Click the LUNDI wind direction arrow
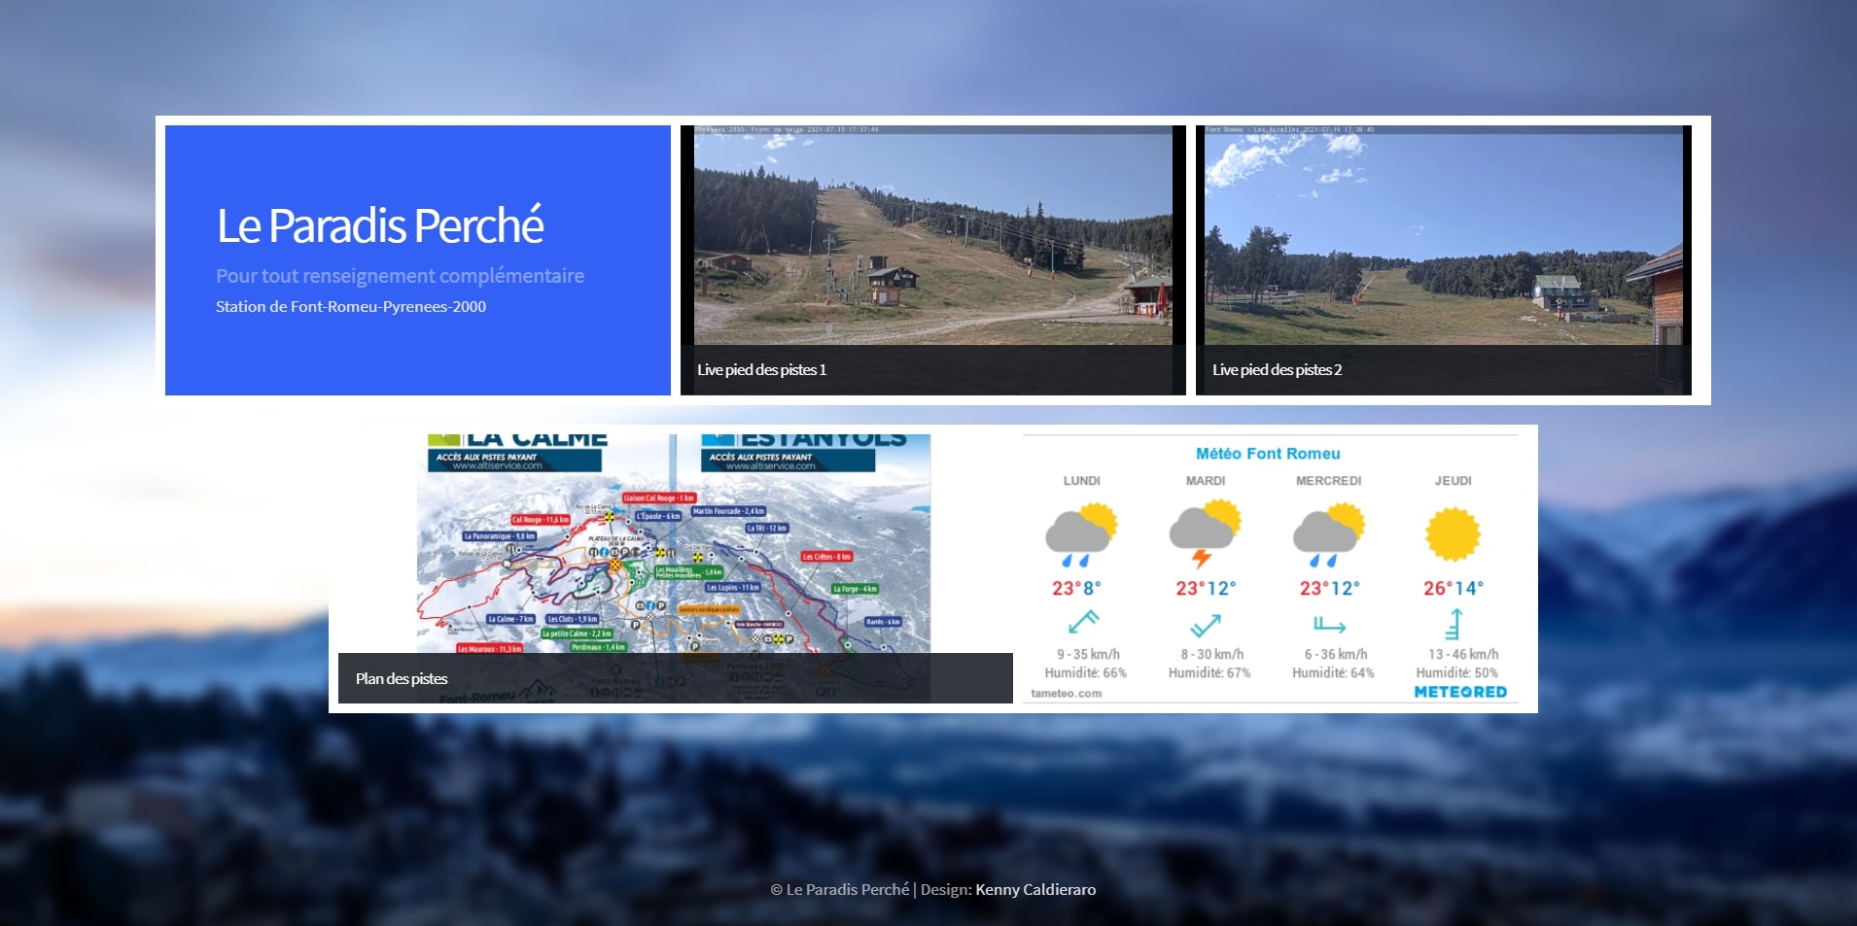This screenshot has width=1857, height=926. pos(1083,621)
